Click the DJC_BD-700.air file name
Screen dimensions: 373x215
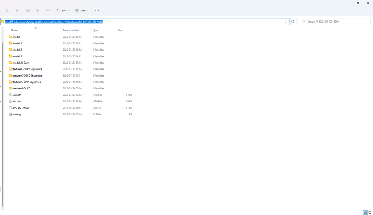click(x=21, y=108)
